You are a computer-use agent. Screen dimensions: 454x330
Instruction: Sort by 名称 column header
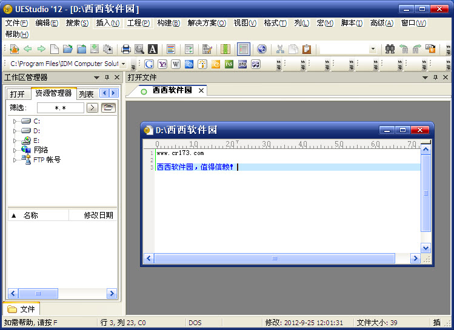pyautogui.click(x=38, y=216)
